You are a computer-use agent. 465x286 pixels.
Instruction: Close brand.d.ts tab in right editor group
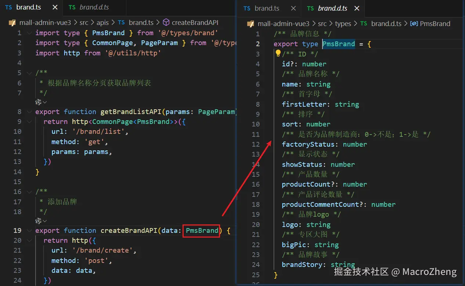point(357,8)
